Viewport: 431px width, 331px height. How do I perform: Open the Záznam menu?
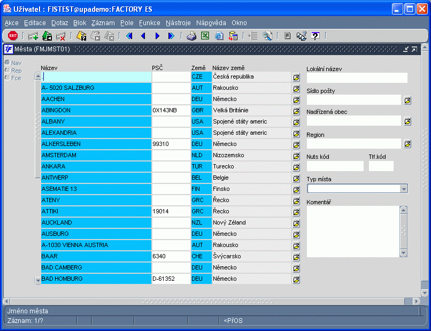(x=103, y=23)
